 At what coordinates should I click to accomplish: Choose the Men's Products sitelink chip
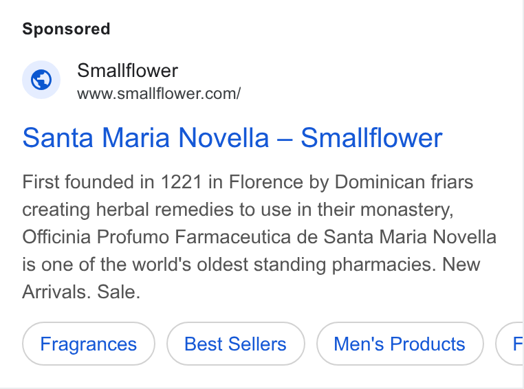point(400,344)
